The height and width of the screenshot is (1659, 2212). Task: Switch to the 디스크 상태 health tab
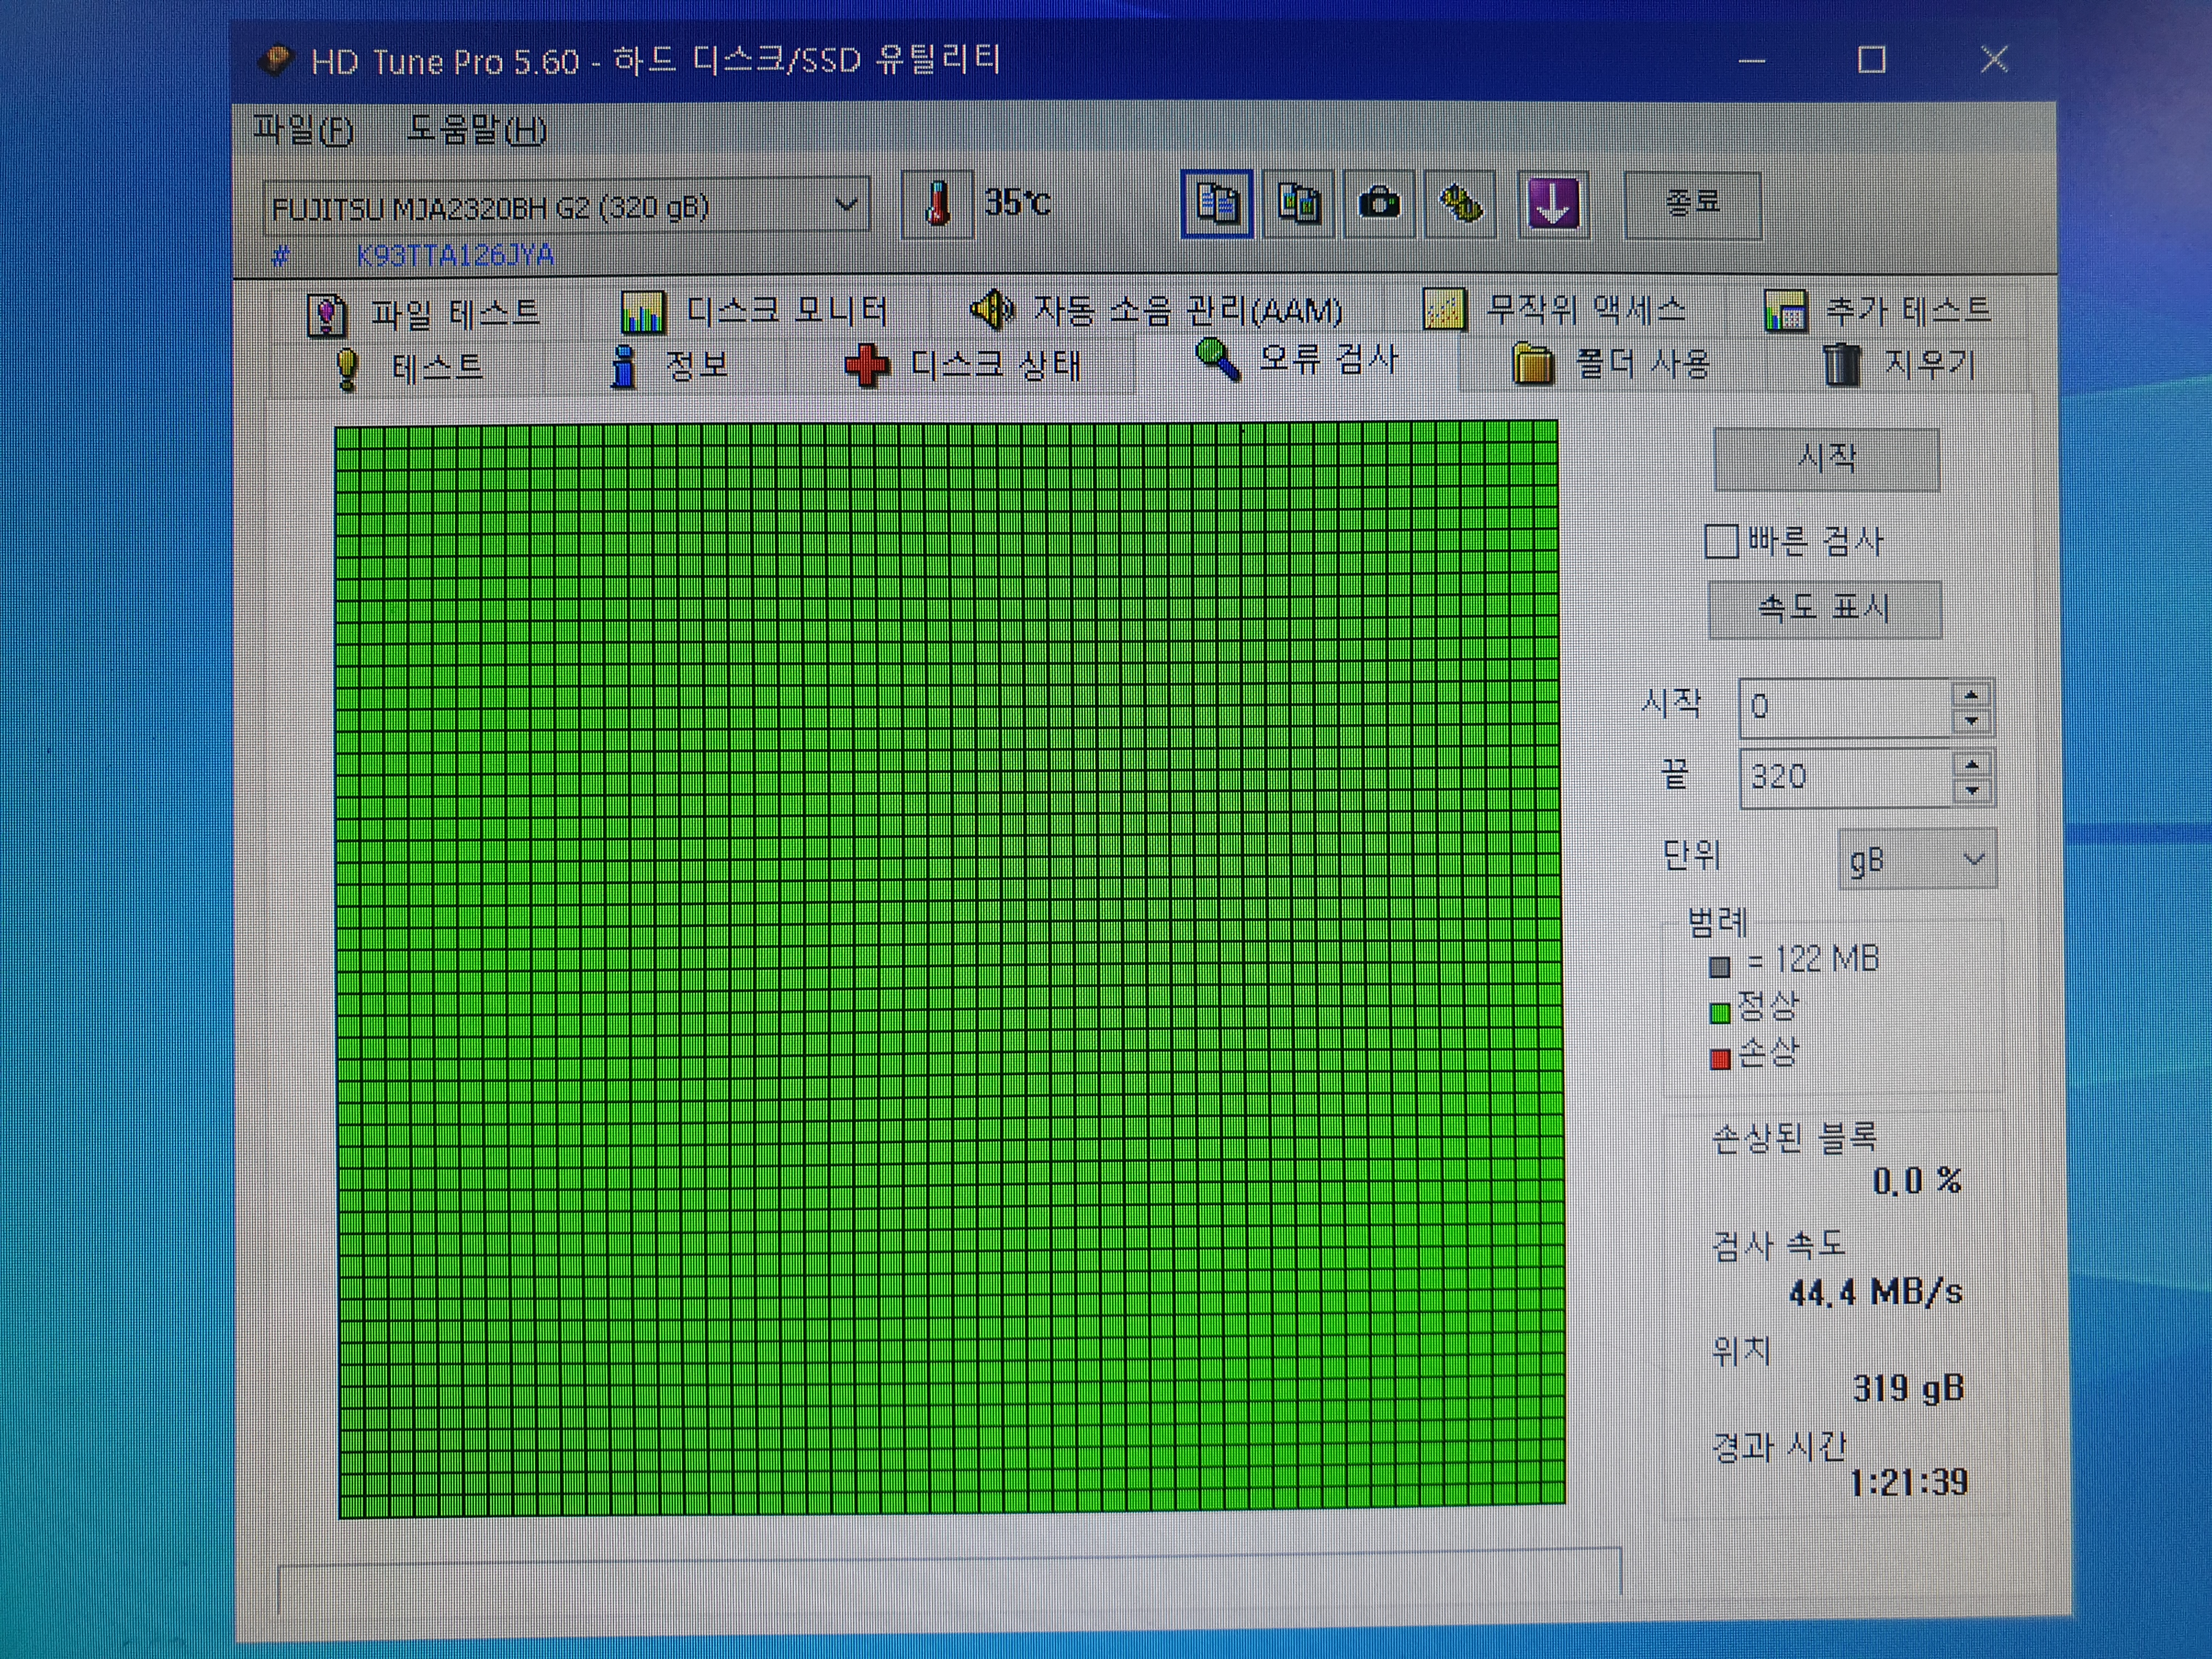click(x=962, y=365)
